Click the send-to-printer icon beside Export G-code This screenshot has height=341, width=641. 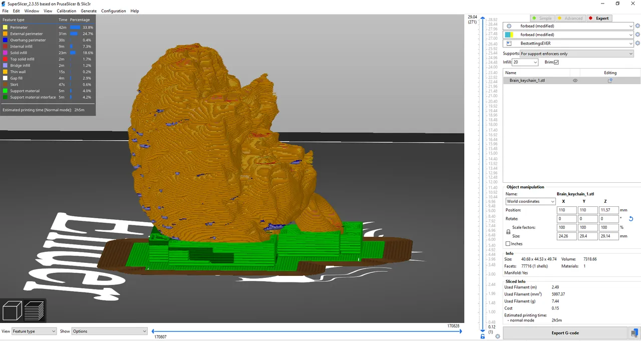[x=635, y=333]
